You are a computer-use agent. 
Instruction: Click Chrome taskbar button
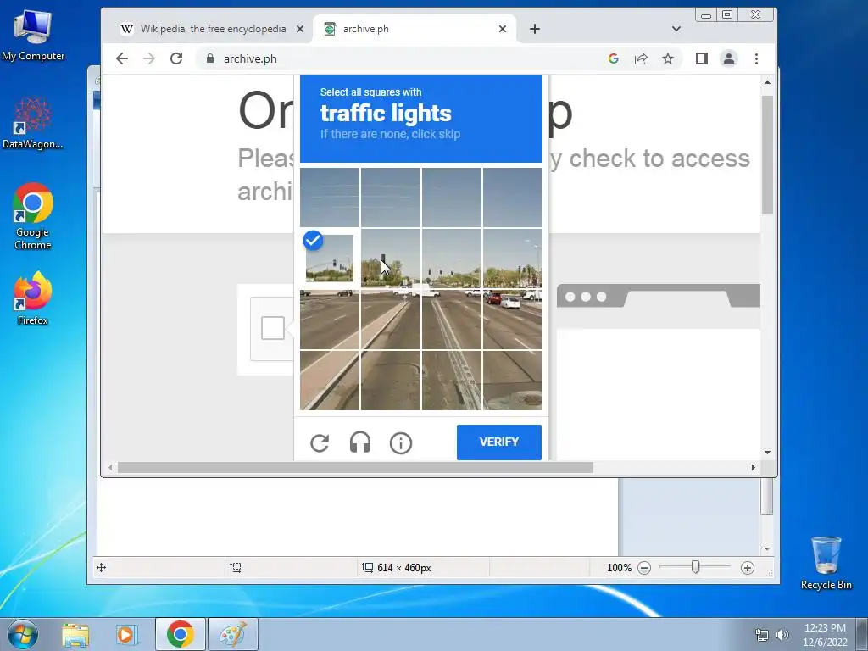[181, 634]
